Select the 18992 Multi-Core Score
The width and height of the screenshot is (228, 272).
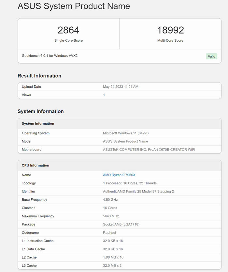170,30
